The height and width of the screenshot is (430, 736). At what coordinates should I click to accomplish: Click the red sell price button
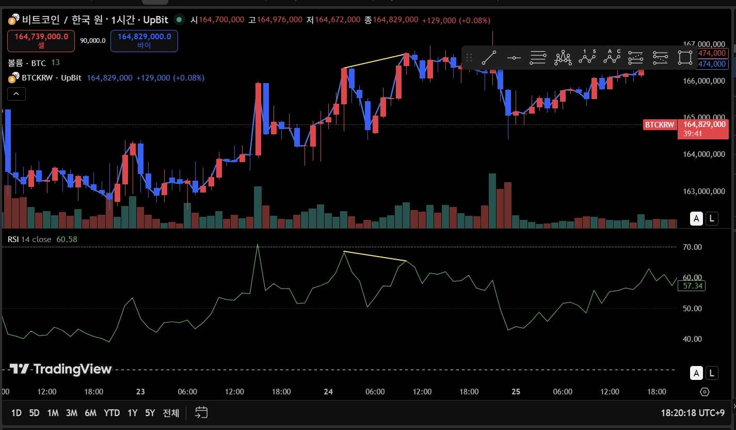pos(41,41)
